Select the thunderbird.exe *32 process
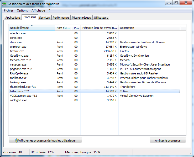This screenshot has width=194, height=157. point(23,87)
